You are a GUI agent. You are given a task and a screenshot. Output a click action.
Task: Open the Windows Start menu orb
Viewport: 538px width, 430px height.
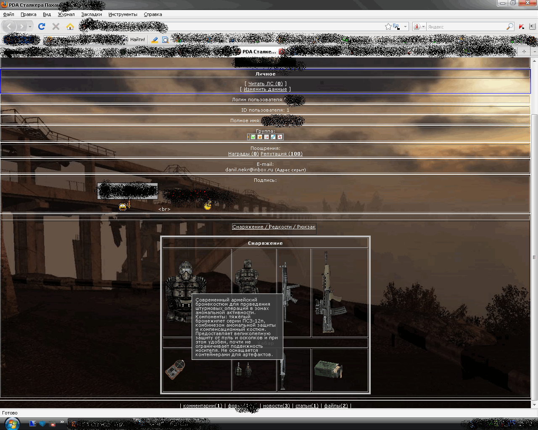[12, 423]
